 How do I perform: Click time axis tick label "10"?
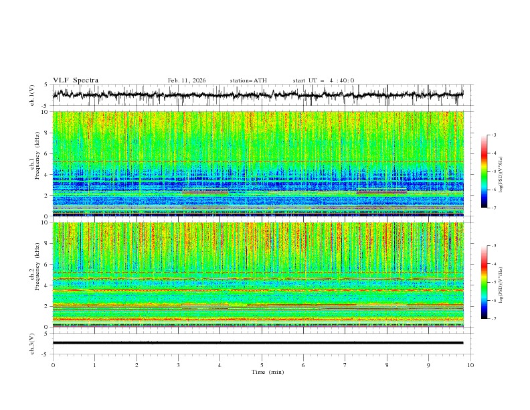470,365
